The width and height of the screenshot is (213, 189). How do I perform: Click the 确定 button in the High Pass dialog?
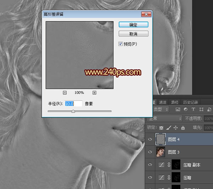[x=133, y=25]
